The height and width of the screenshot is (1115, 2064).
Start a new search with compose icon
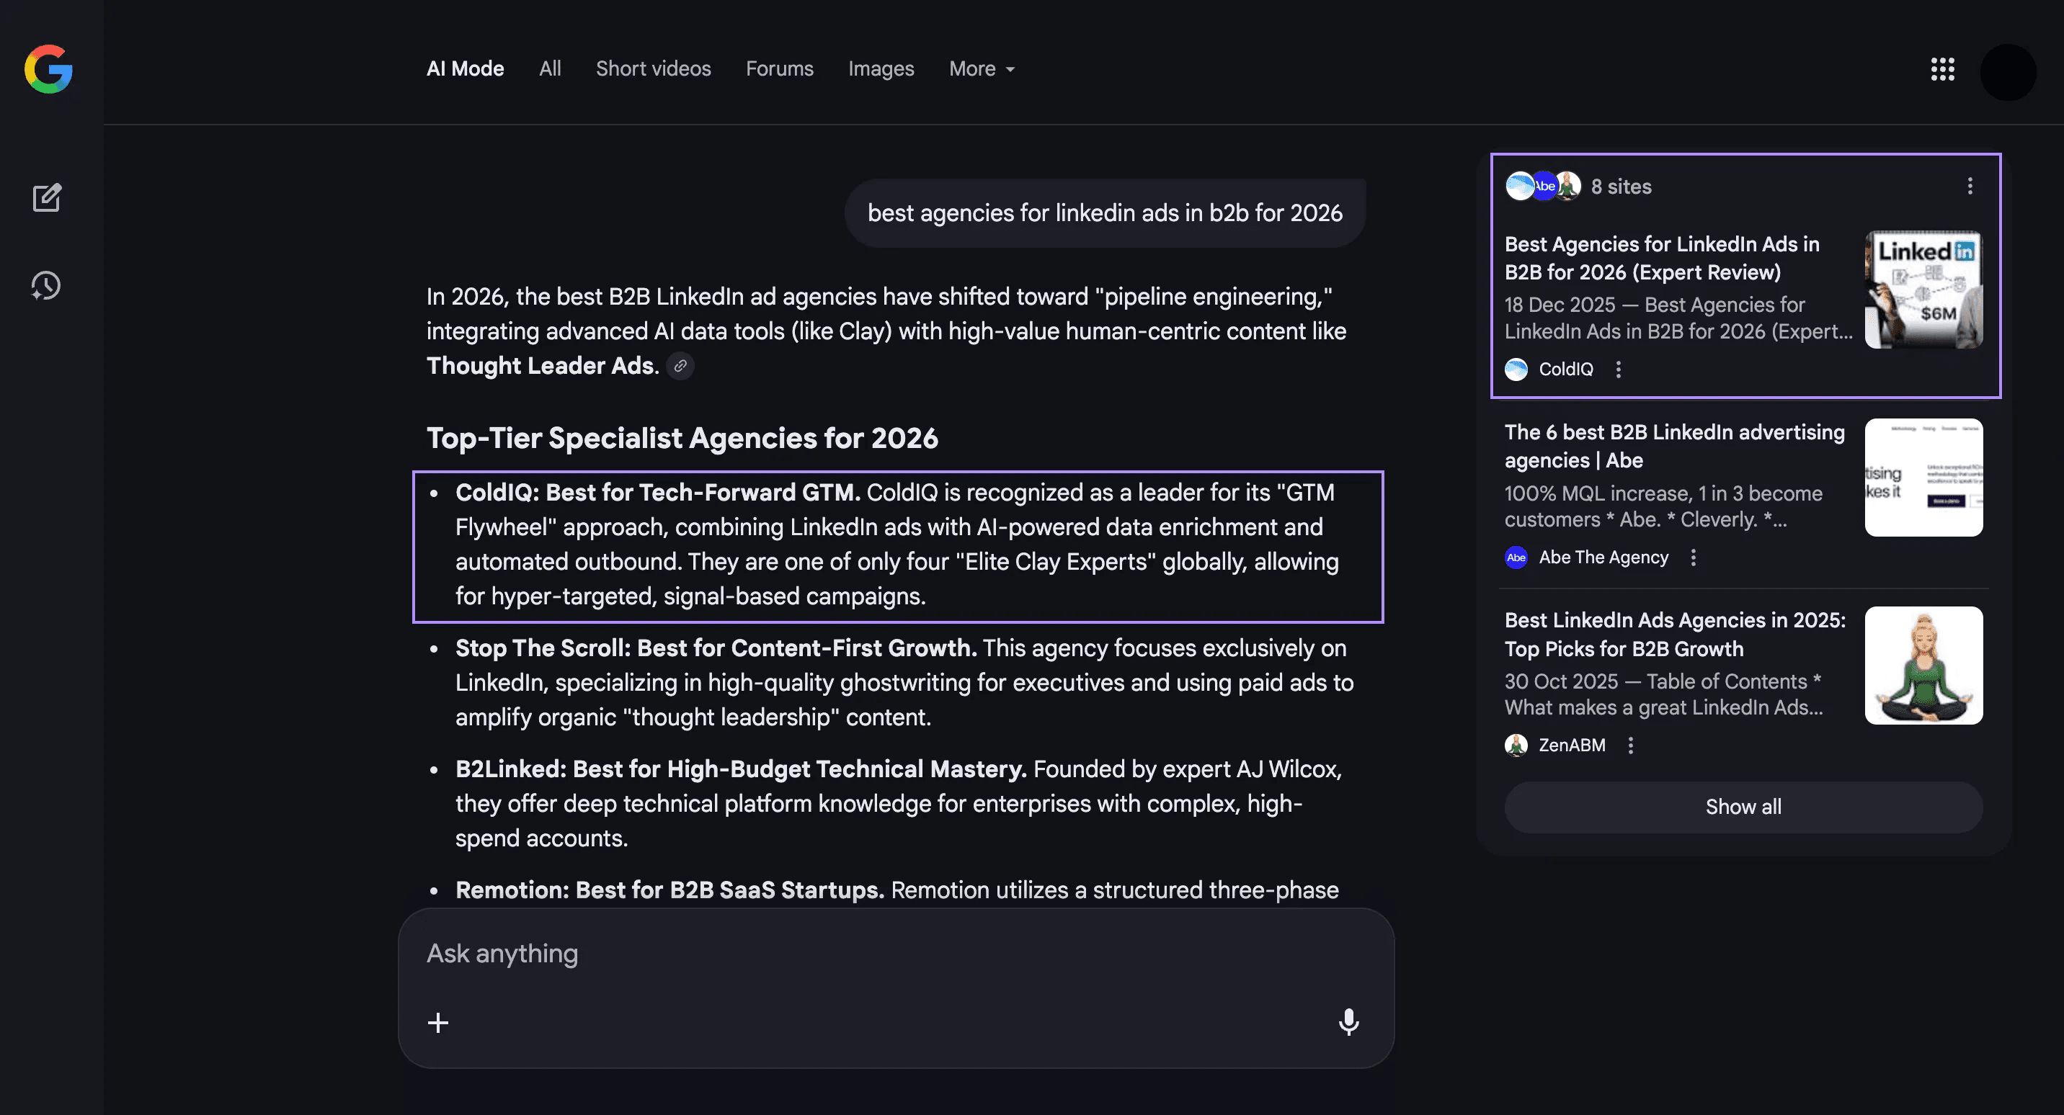pyautogui.click(x=46, y=197)
